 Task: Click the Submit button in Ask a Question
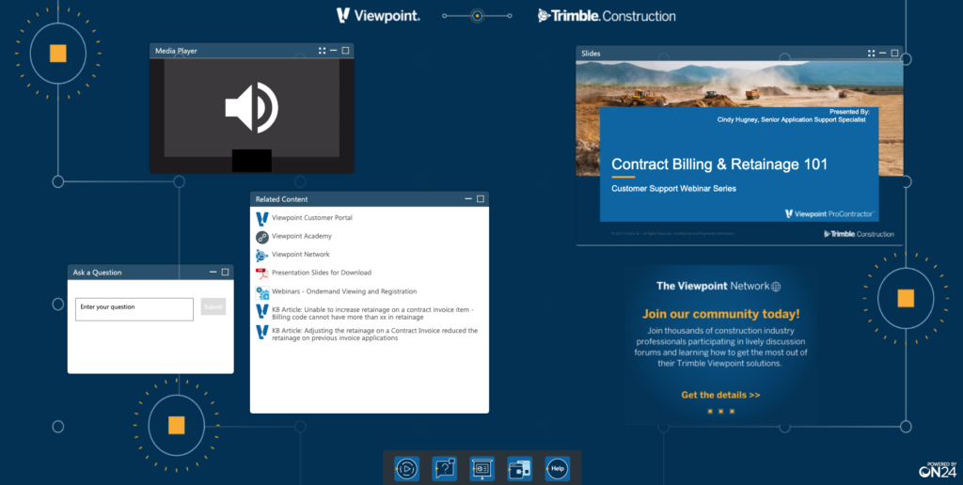[x=213, y=307]
